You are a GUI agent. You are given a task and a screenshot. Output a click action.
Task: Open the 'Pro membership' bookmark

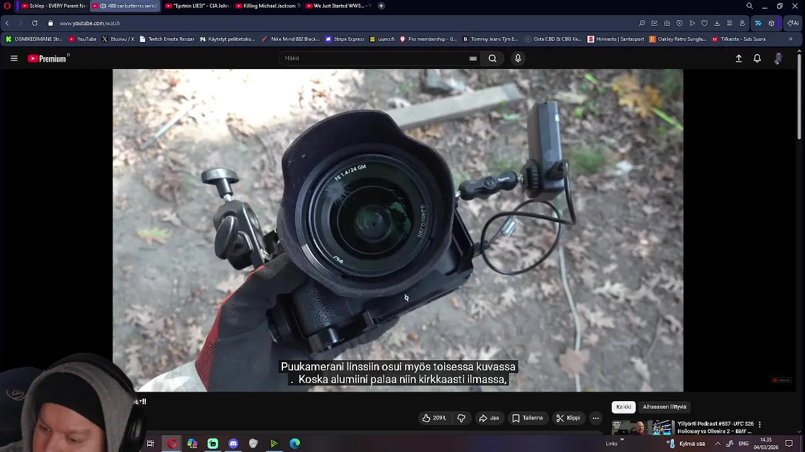428,39
